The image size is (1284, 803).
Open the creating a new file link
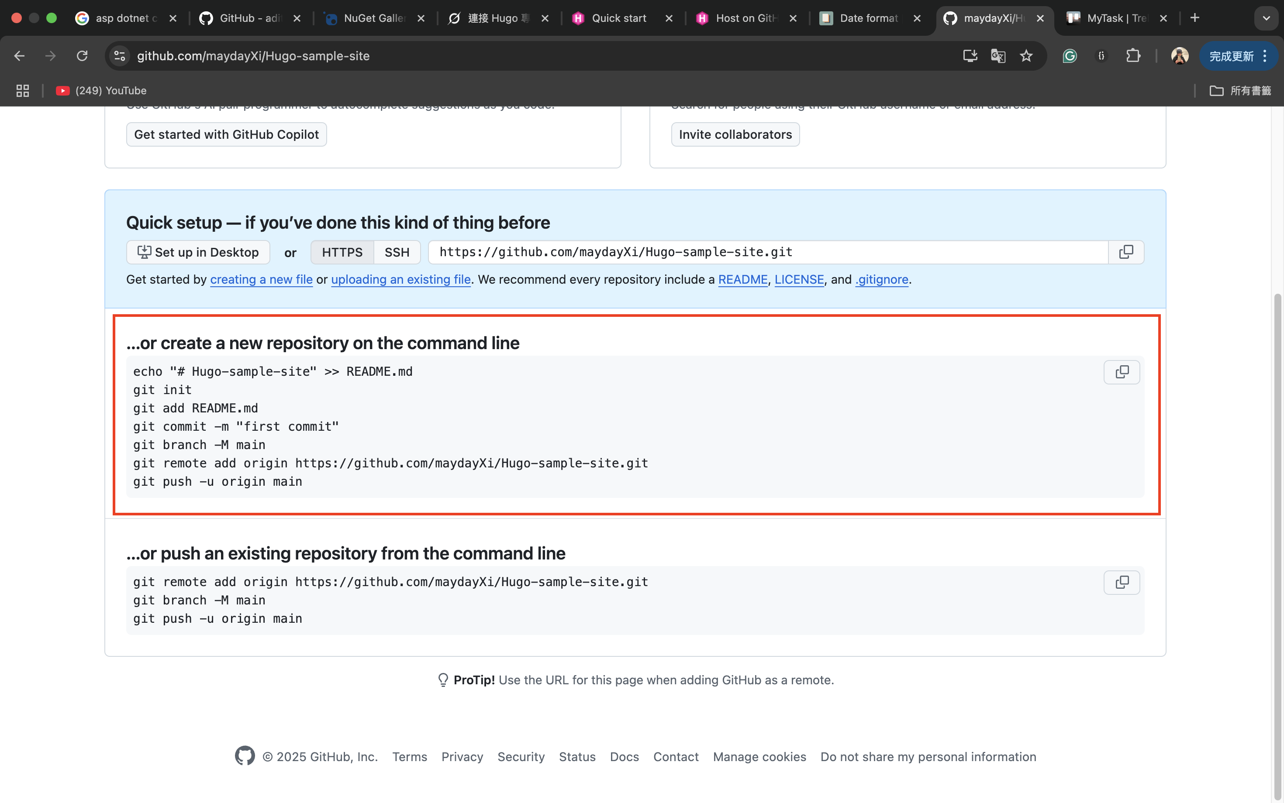262,279
